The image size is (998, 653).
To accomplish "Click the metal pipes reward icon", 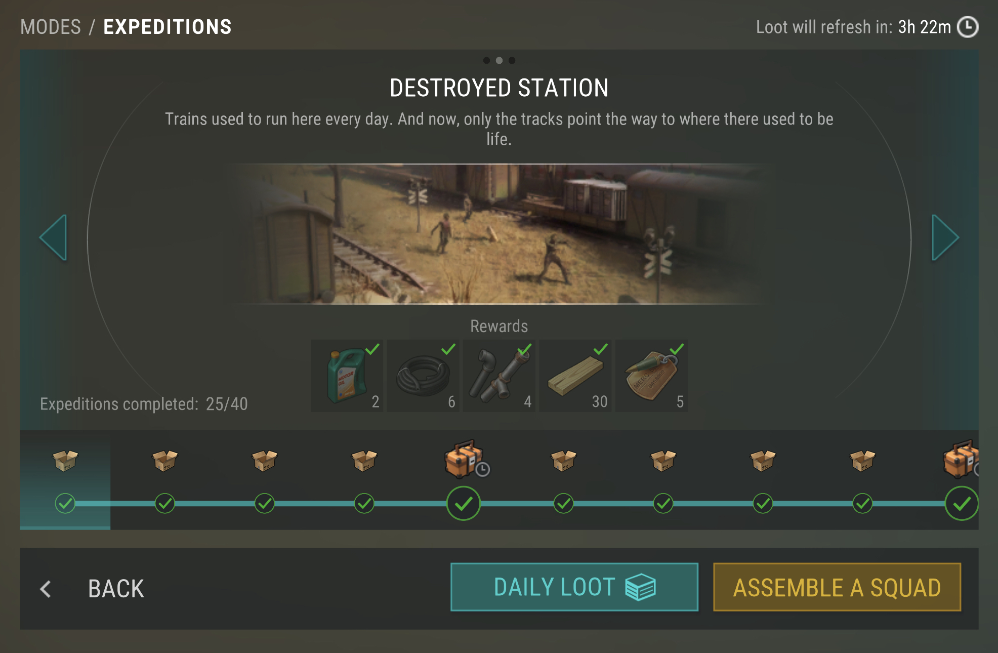I will click(x=499, y=376).
